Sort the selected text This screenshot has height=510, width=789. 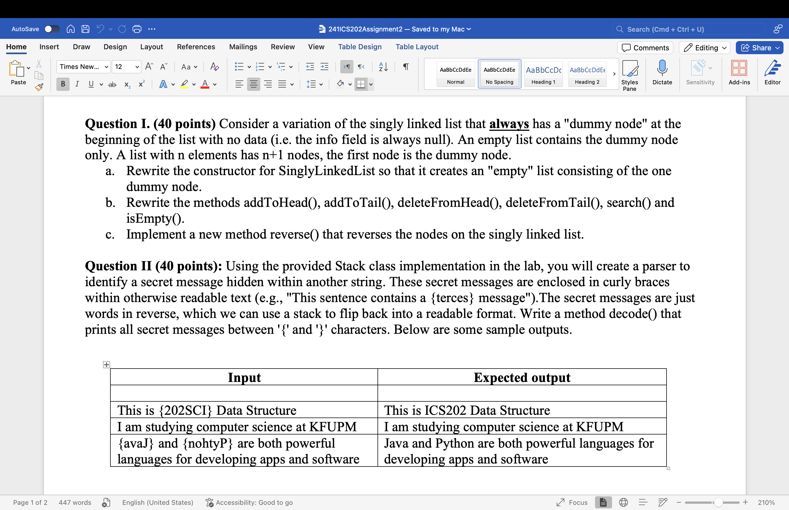click(383, 66)
